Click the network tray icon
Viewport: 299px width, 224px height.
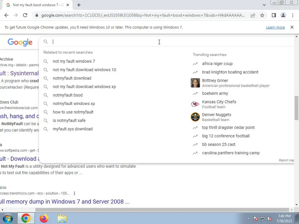[x=263, y=219]
